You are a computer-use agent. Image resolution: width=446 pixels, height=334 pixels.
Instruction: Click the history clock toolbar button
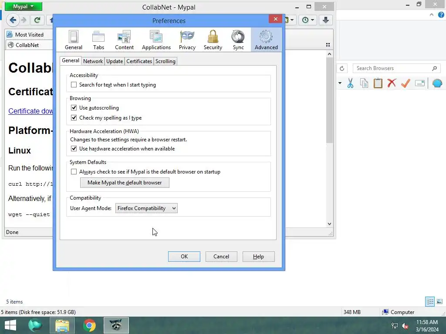click(305, 20)
